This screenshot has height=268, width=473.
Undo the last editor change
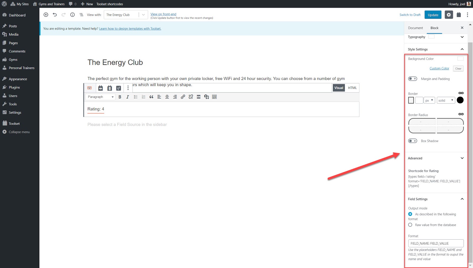point(55,15)
